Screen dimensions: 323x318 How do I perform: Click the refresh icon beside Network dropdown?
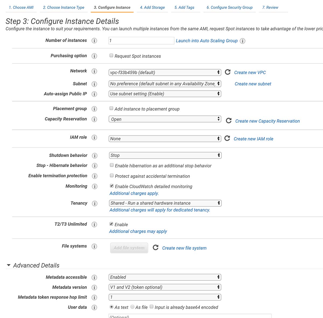228,72
